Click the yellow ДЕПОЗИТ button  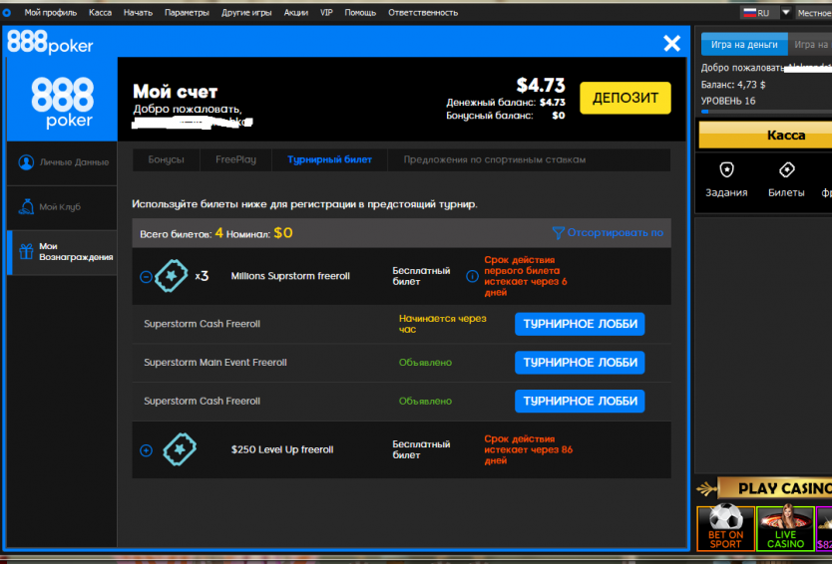(x=625, y=98)
